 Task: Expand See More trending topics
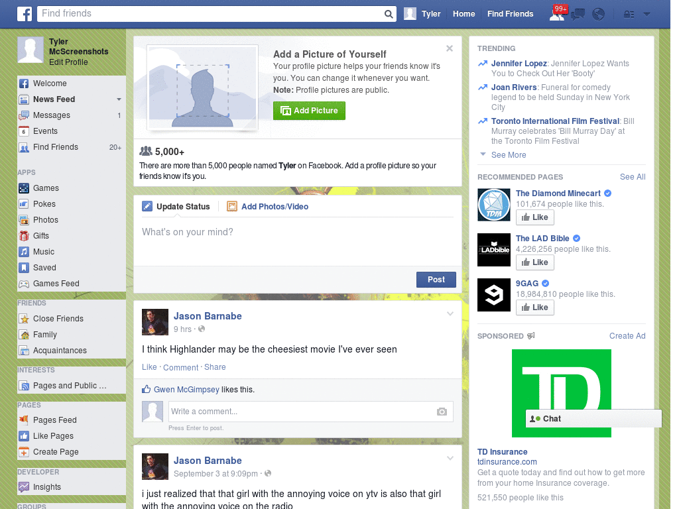[x=509, y=155]
